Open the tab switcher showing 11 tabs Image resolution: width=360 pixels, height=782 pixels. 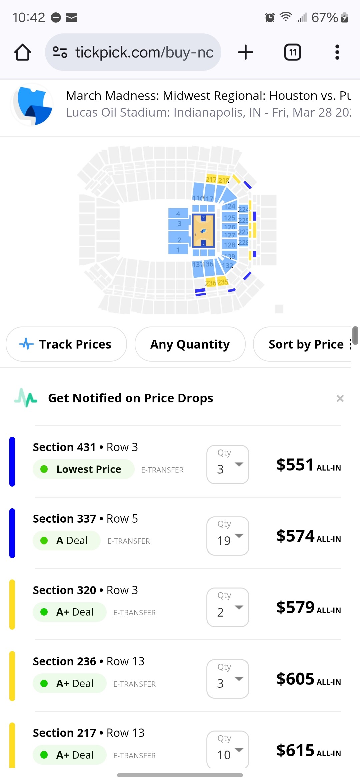[292, 52]
